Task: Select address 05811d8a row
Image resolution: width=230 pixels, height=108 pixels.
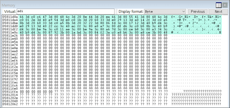Action: pyautogui.click(x=112, y=17)
